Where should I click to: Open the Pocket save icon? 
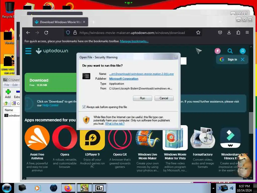[220, 32]
